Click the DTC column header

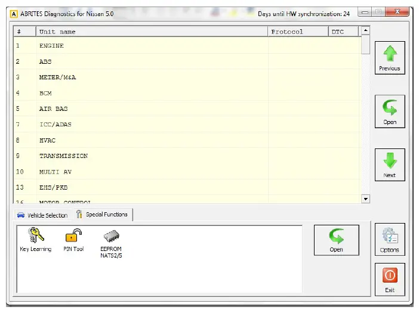click(343, 32)
